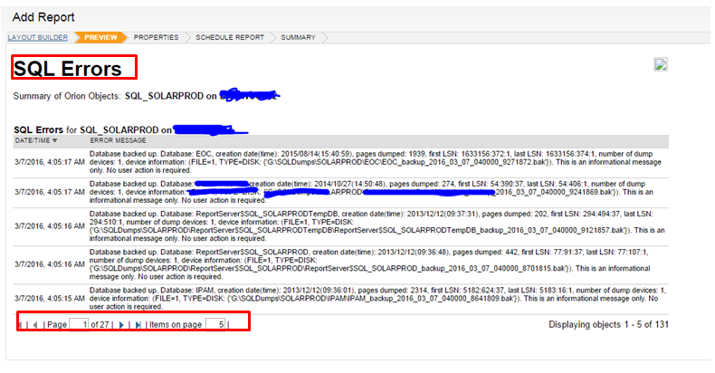The height and width of the screenshot is (373, 715).
Task: Click the Add Report heading
Action: click(x=43, y=17)
